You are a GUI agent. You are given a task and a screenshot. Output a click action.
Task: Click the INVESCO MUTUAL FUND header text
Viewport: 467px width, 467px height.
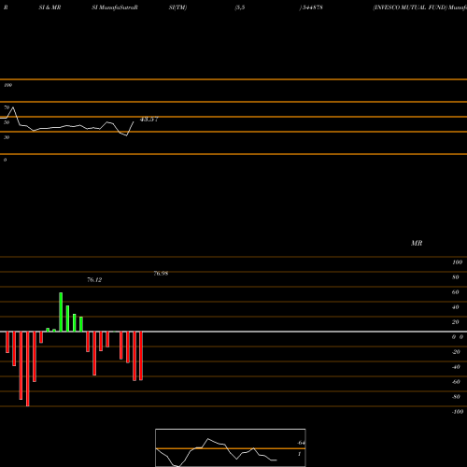410,7
